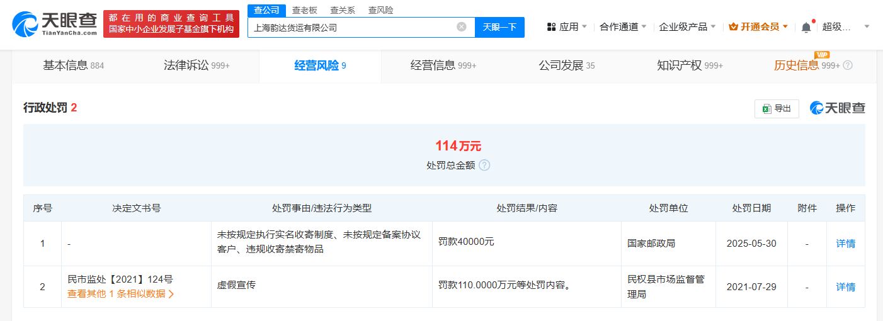Click the date 2021-07-29

click(x=751, y=287)
